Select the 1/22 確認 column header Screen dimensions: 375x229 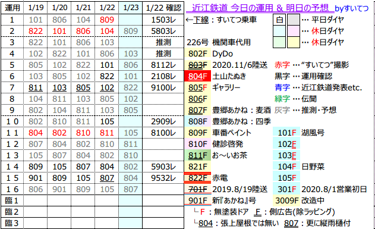tap(163, 8)
